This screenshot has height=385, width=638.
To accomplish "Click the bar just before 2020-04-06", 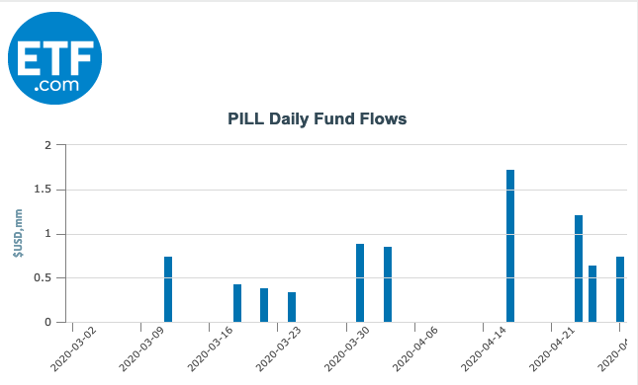I will click(x=388, y=284).
